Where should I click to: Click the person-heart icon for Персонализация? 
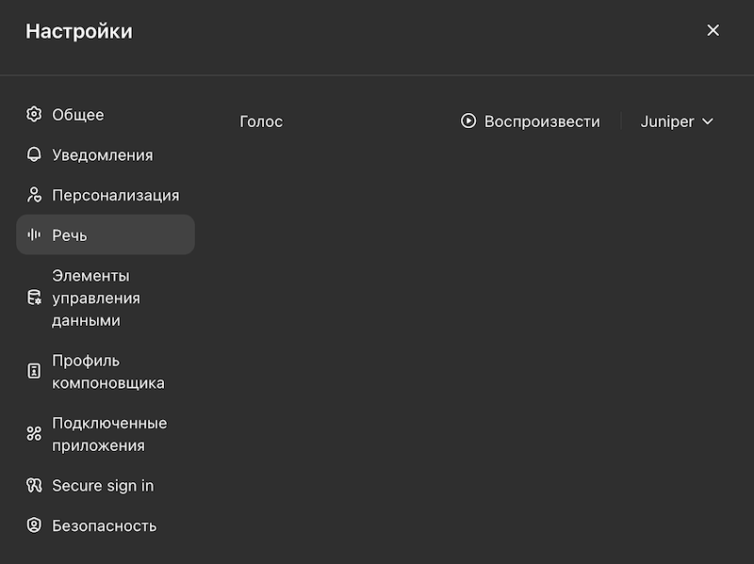34,195
